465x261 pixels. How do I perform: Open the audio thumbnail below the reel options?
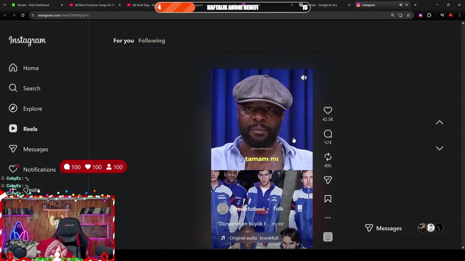click(x=328, y=237)
